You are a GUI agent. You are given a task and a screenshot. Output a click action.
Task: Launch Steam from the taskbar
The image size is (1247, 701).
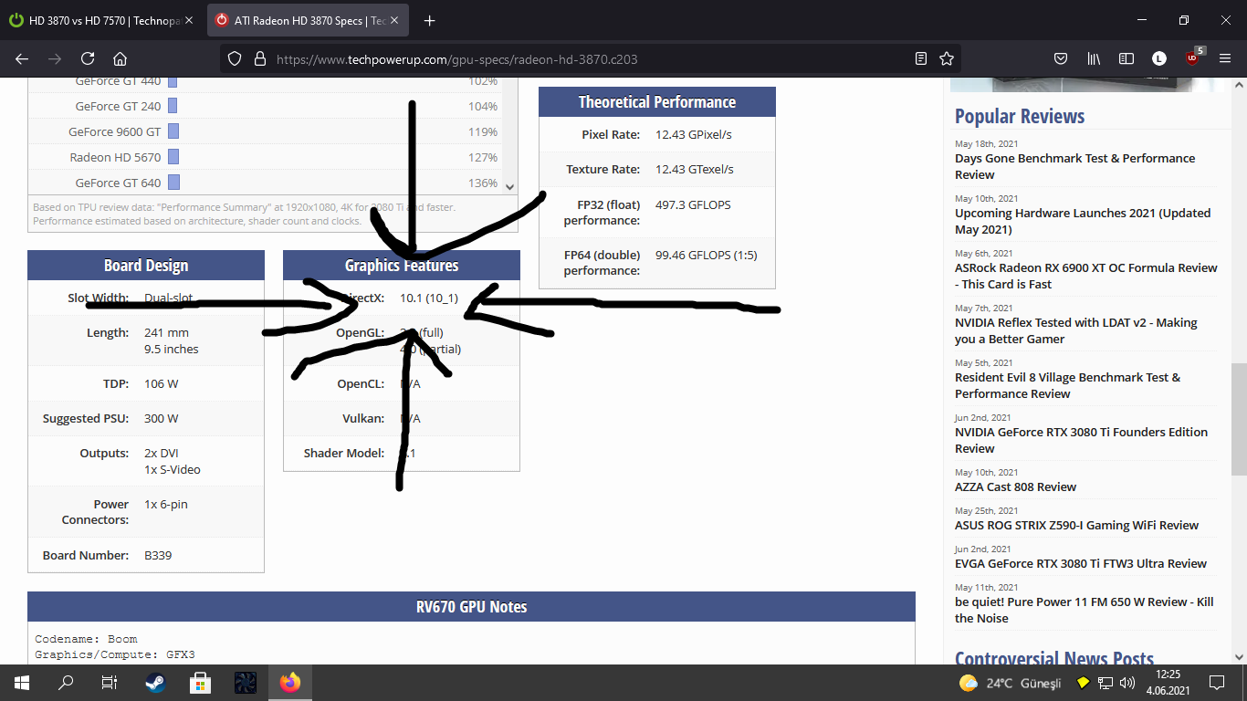pyautogui.click(x=155, y=683)
